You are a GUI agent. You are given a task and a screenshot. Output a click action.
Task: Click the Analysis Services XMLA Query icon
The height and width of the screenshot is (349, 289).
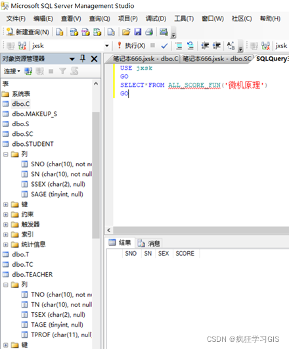tap(97, 32)
